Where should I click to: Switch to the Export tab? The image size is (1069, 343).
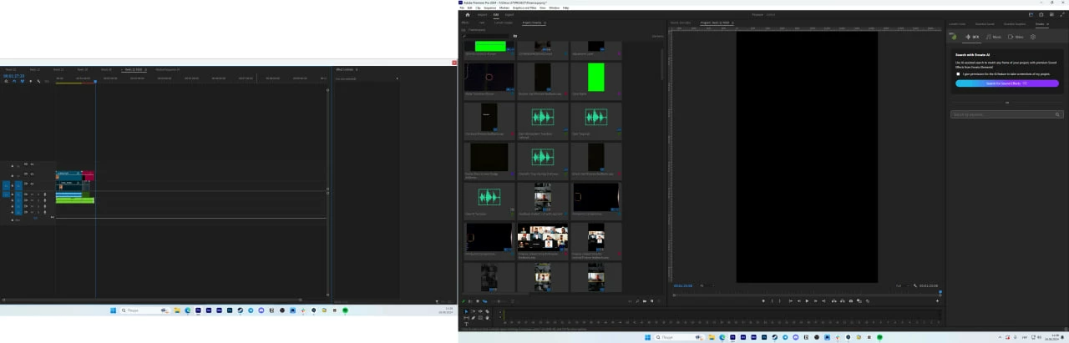coord(509,14)
